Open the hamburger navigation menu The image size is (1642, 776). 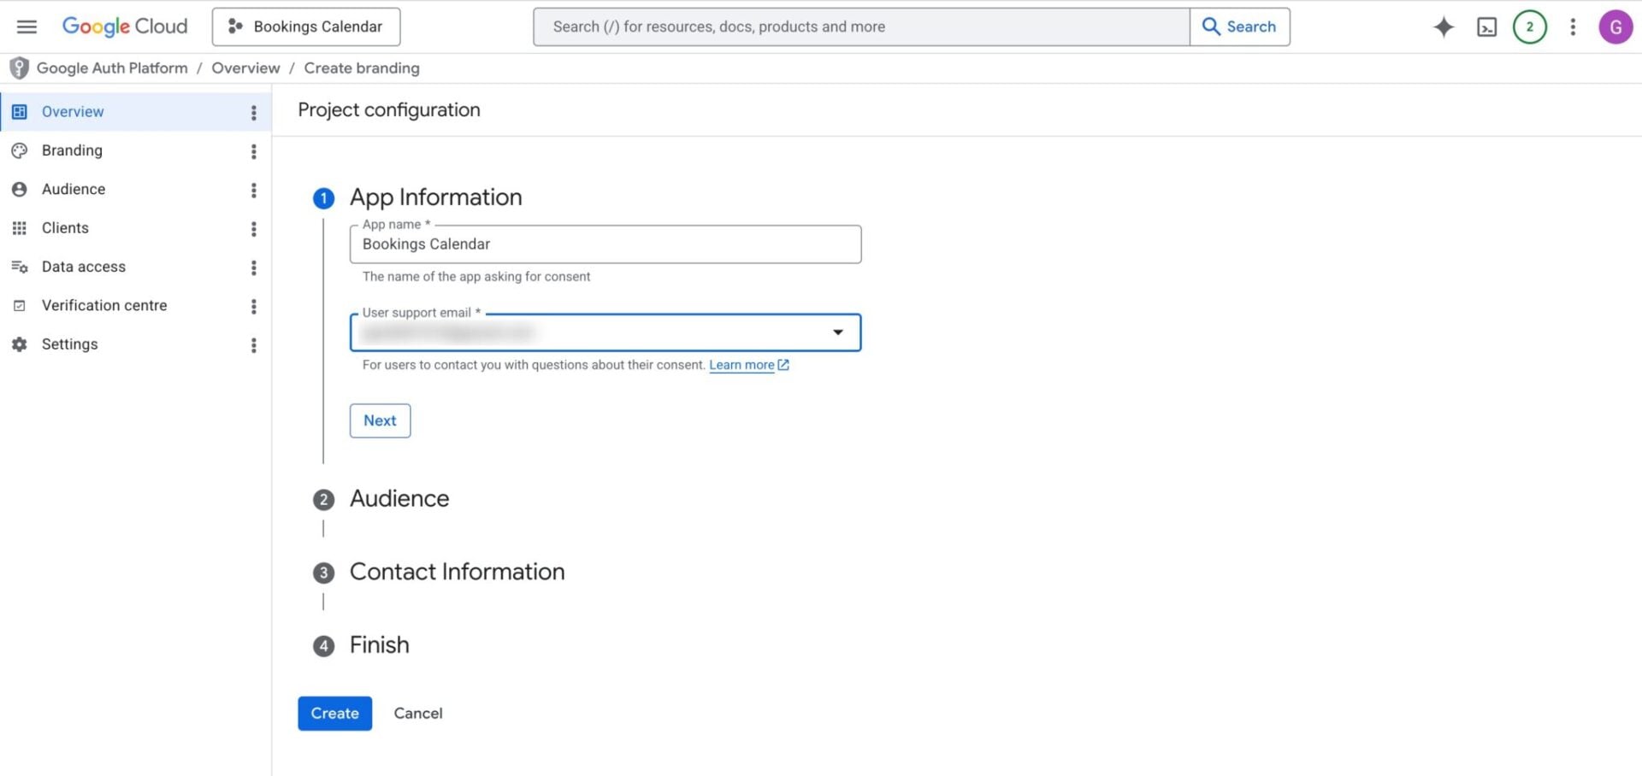pos(27,26)
